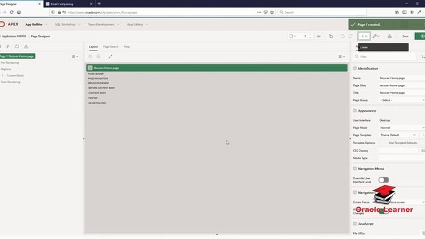Click the Go to page button
This screenshot has width=425, height=239.
coord(319,36)
